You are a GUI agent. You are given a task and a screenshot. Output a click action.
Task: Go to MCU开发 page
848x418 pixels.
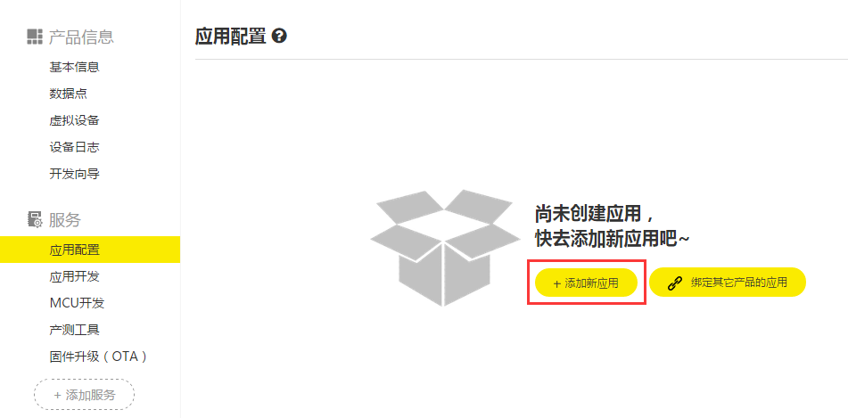pyautogui.click(x=77, y=303)
